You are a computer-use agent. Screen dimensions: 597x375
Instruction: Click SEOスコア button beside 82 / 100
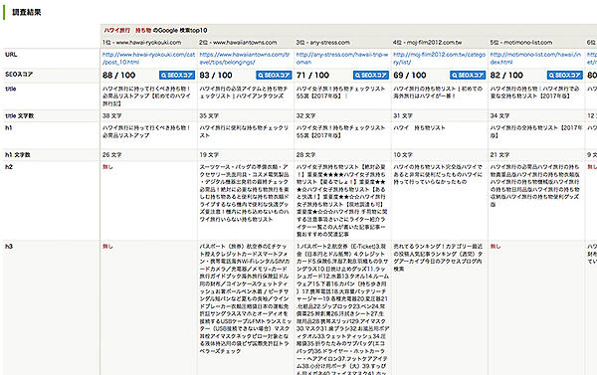565,75
